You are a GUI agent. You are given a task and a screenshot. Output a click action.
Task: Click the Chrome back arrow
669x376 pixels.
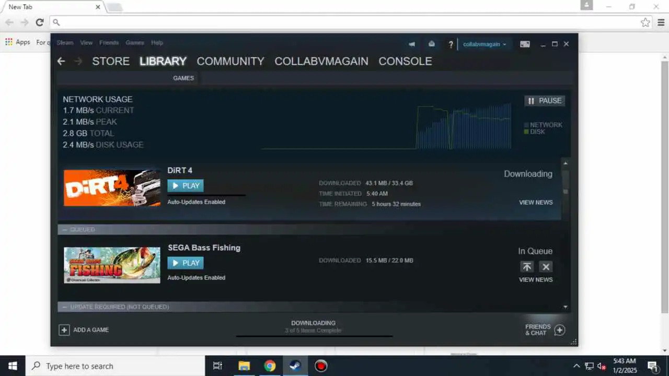point(9,22)
